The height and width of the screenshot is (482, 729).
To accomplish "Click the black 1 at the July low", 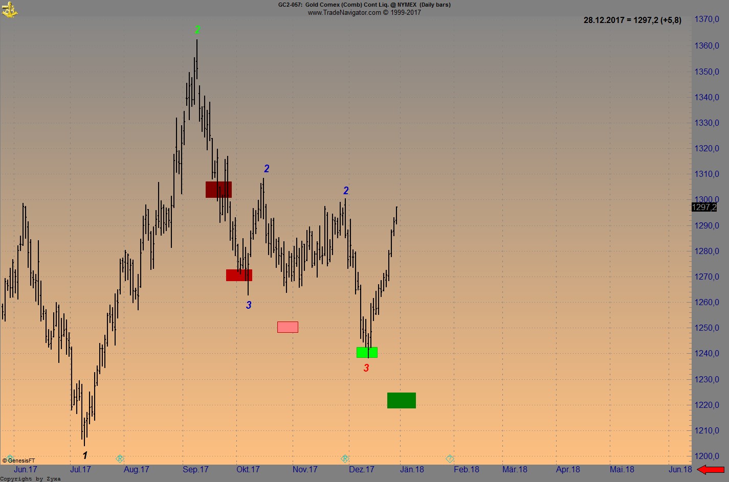I will tap(85, 455).
